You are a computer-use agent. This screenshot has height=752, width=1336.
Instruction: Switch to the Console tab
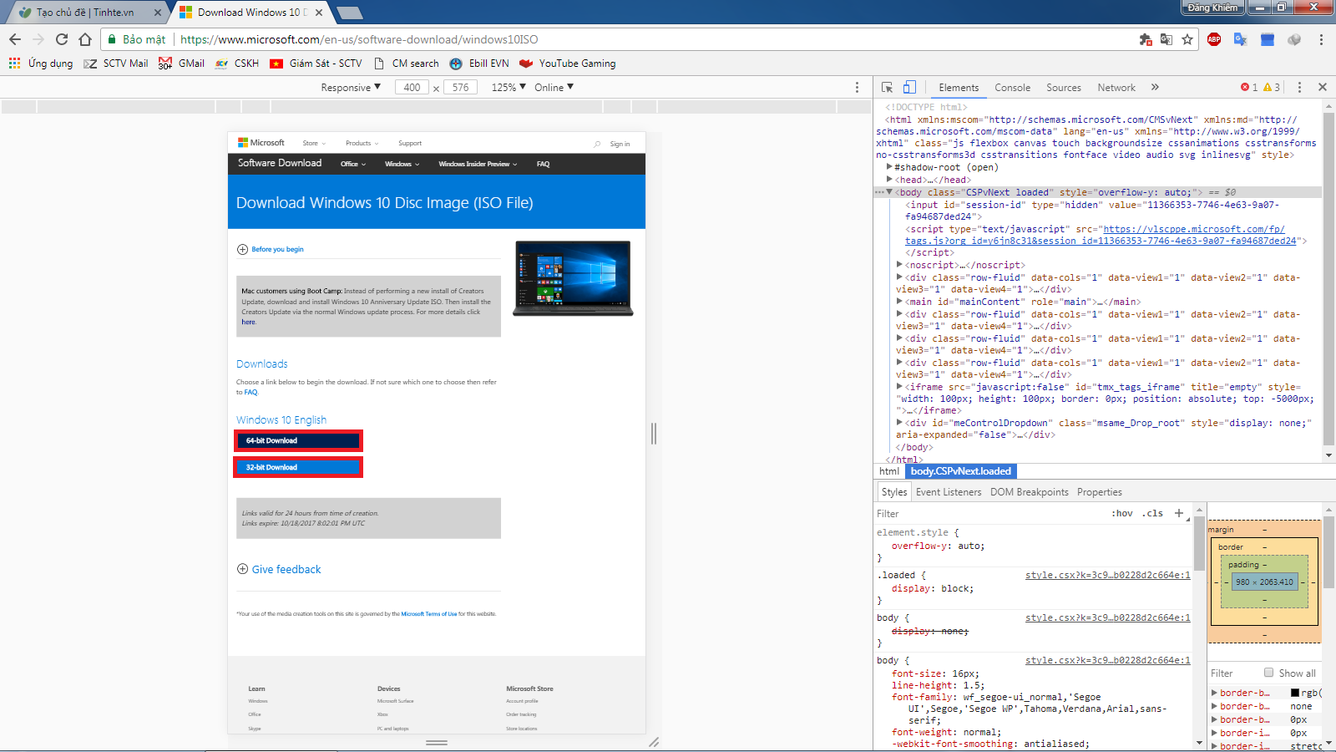(1012, 88)
